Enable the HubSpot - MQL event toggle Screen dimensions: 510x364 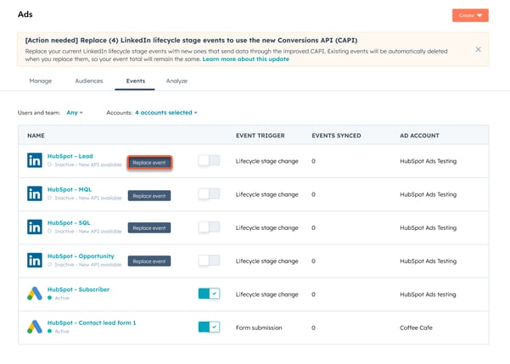click(209, 193)
